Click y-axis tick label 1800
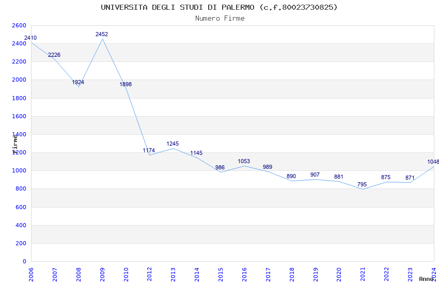The image size is (439, 284). tap(19, 98)
